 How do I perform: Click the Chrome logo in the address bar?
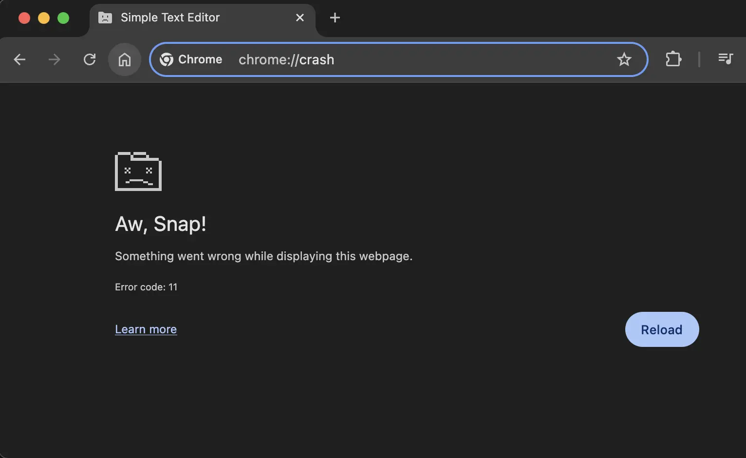167,59
